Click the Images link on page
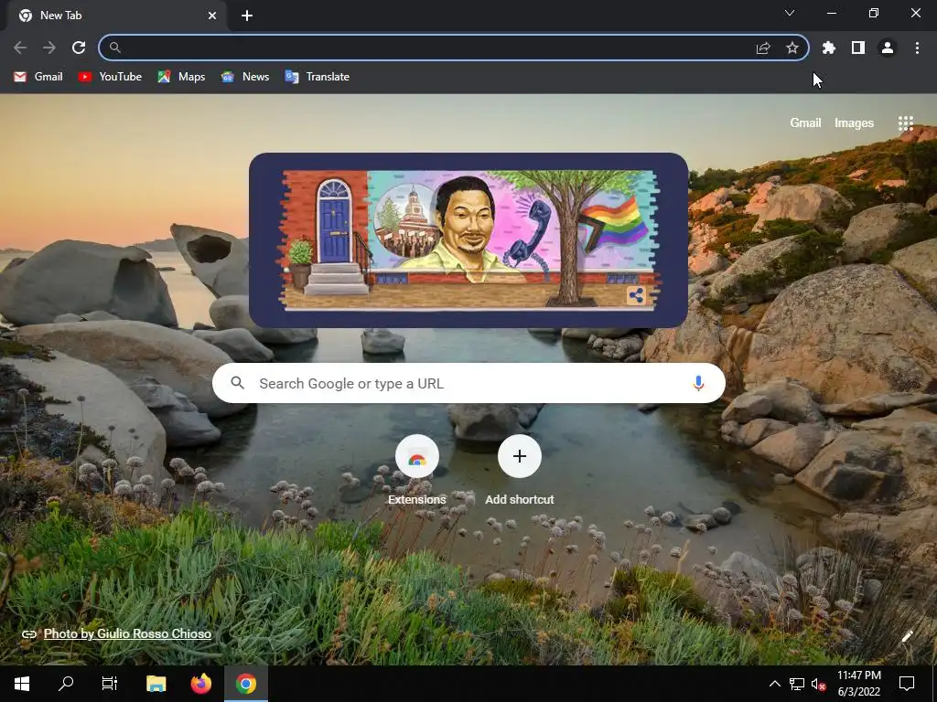Viewport: 937px width, 702px height. tap(854, 123)
